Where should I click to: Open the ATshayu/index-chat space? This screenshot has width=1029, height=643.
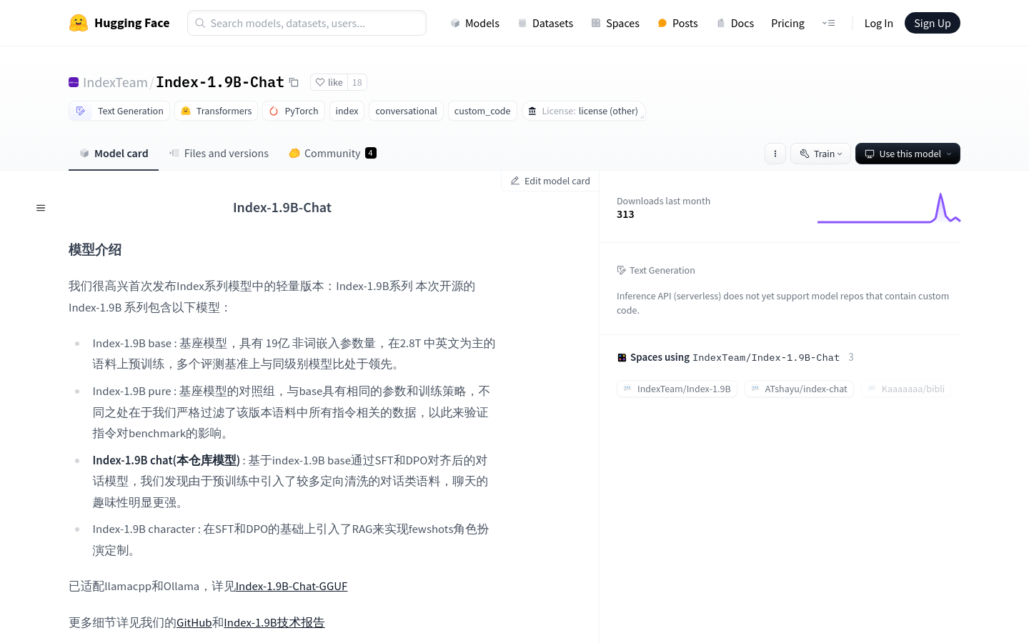point(799,389)
